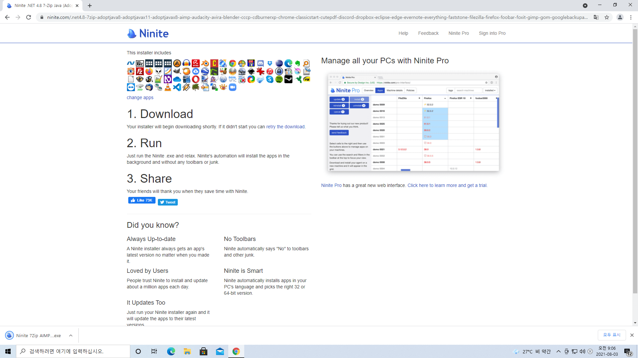Click the Facebook Like 73K button
This screenshot has height=358, width=638.
(x=142, y=200)
